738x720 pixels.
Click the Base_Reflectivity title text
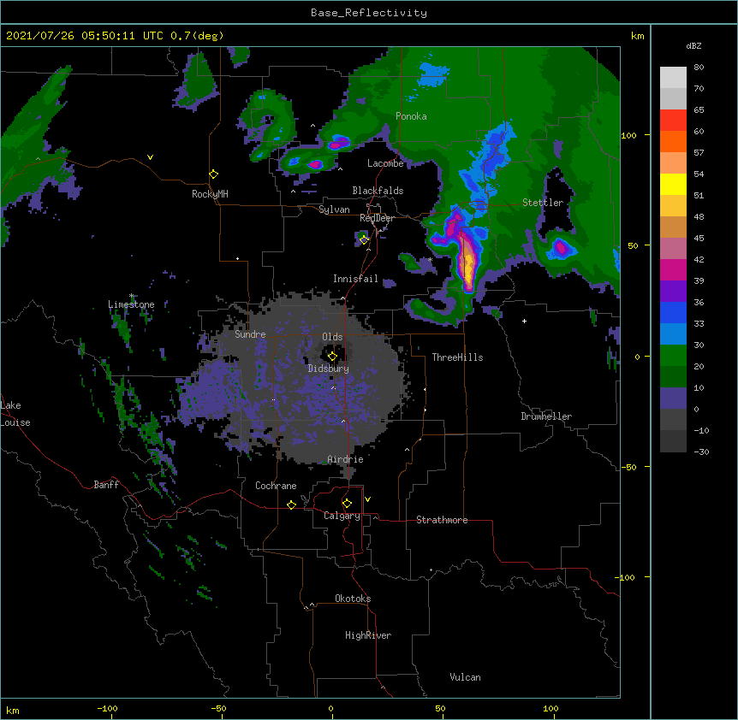pos(369,13)
